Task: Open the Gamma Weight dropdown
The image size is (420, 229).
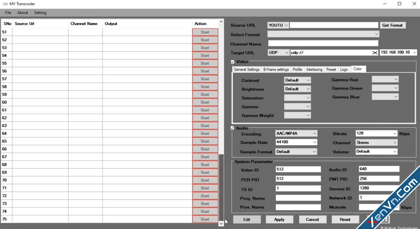Action: 297,115
